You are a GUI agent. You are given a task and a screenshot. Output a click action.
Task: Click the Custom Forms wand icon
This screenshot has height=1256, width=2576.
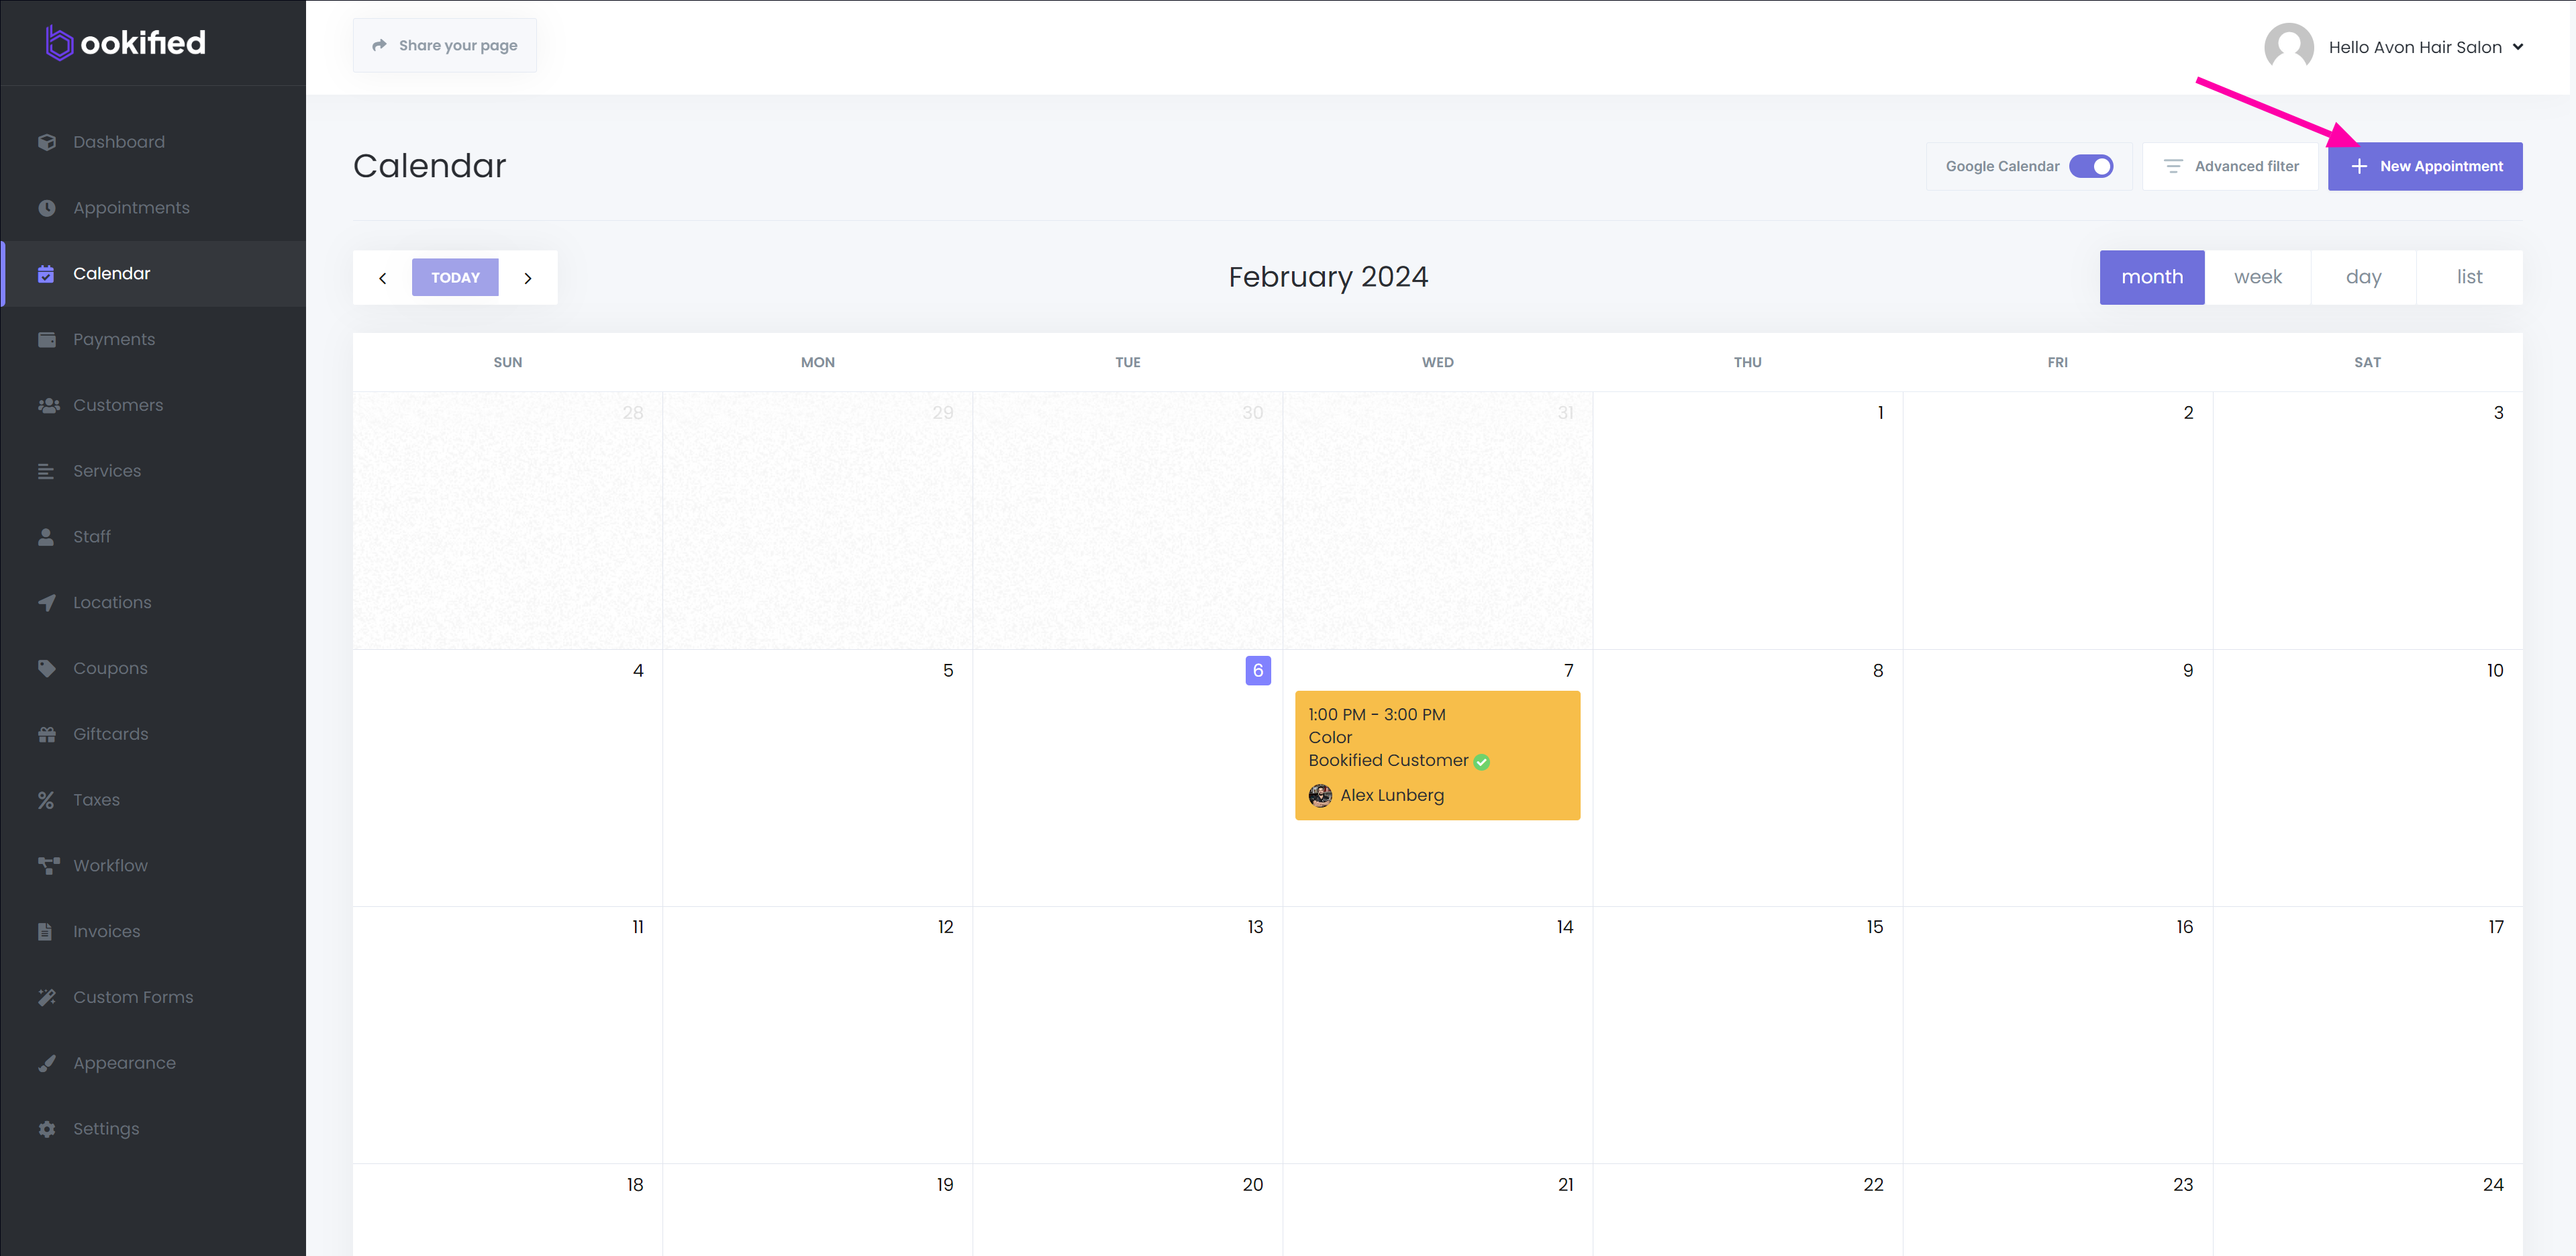(x=46, y=997)
